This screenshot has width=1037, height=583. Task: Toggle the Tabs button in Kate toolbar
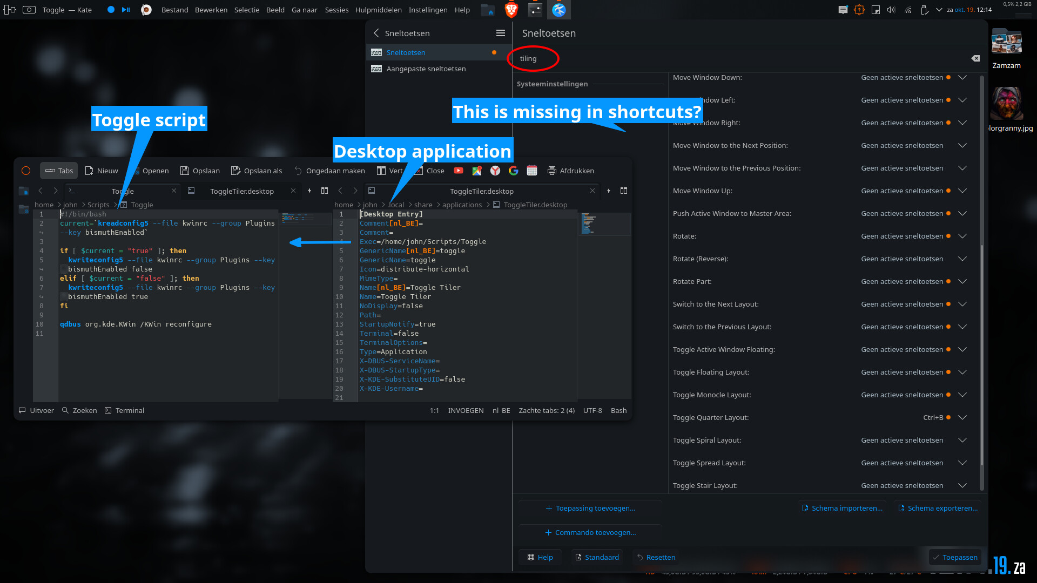59,171
